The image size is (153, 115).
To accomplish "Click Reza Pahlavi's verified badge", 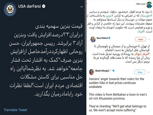I will (x=109, y=38).
